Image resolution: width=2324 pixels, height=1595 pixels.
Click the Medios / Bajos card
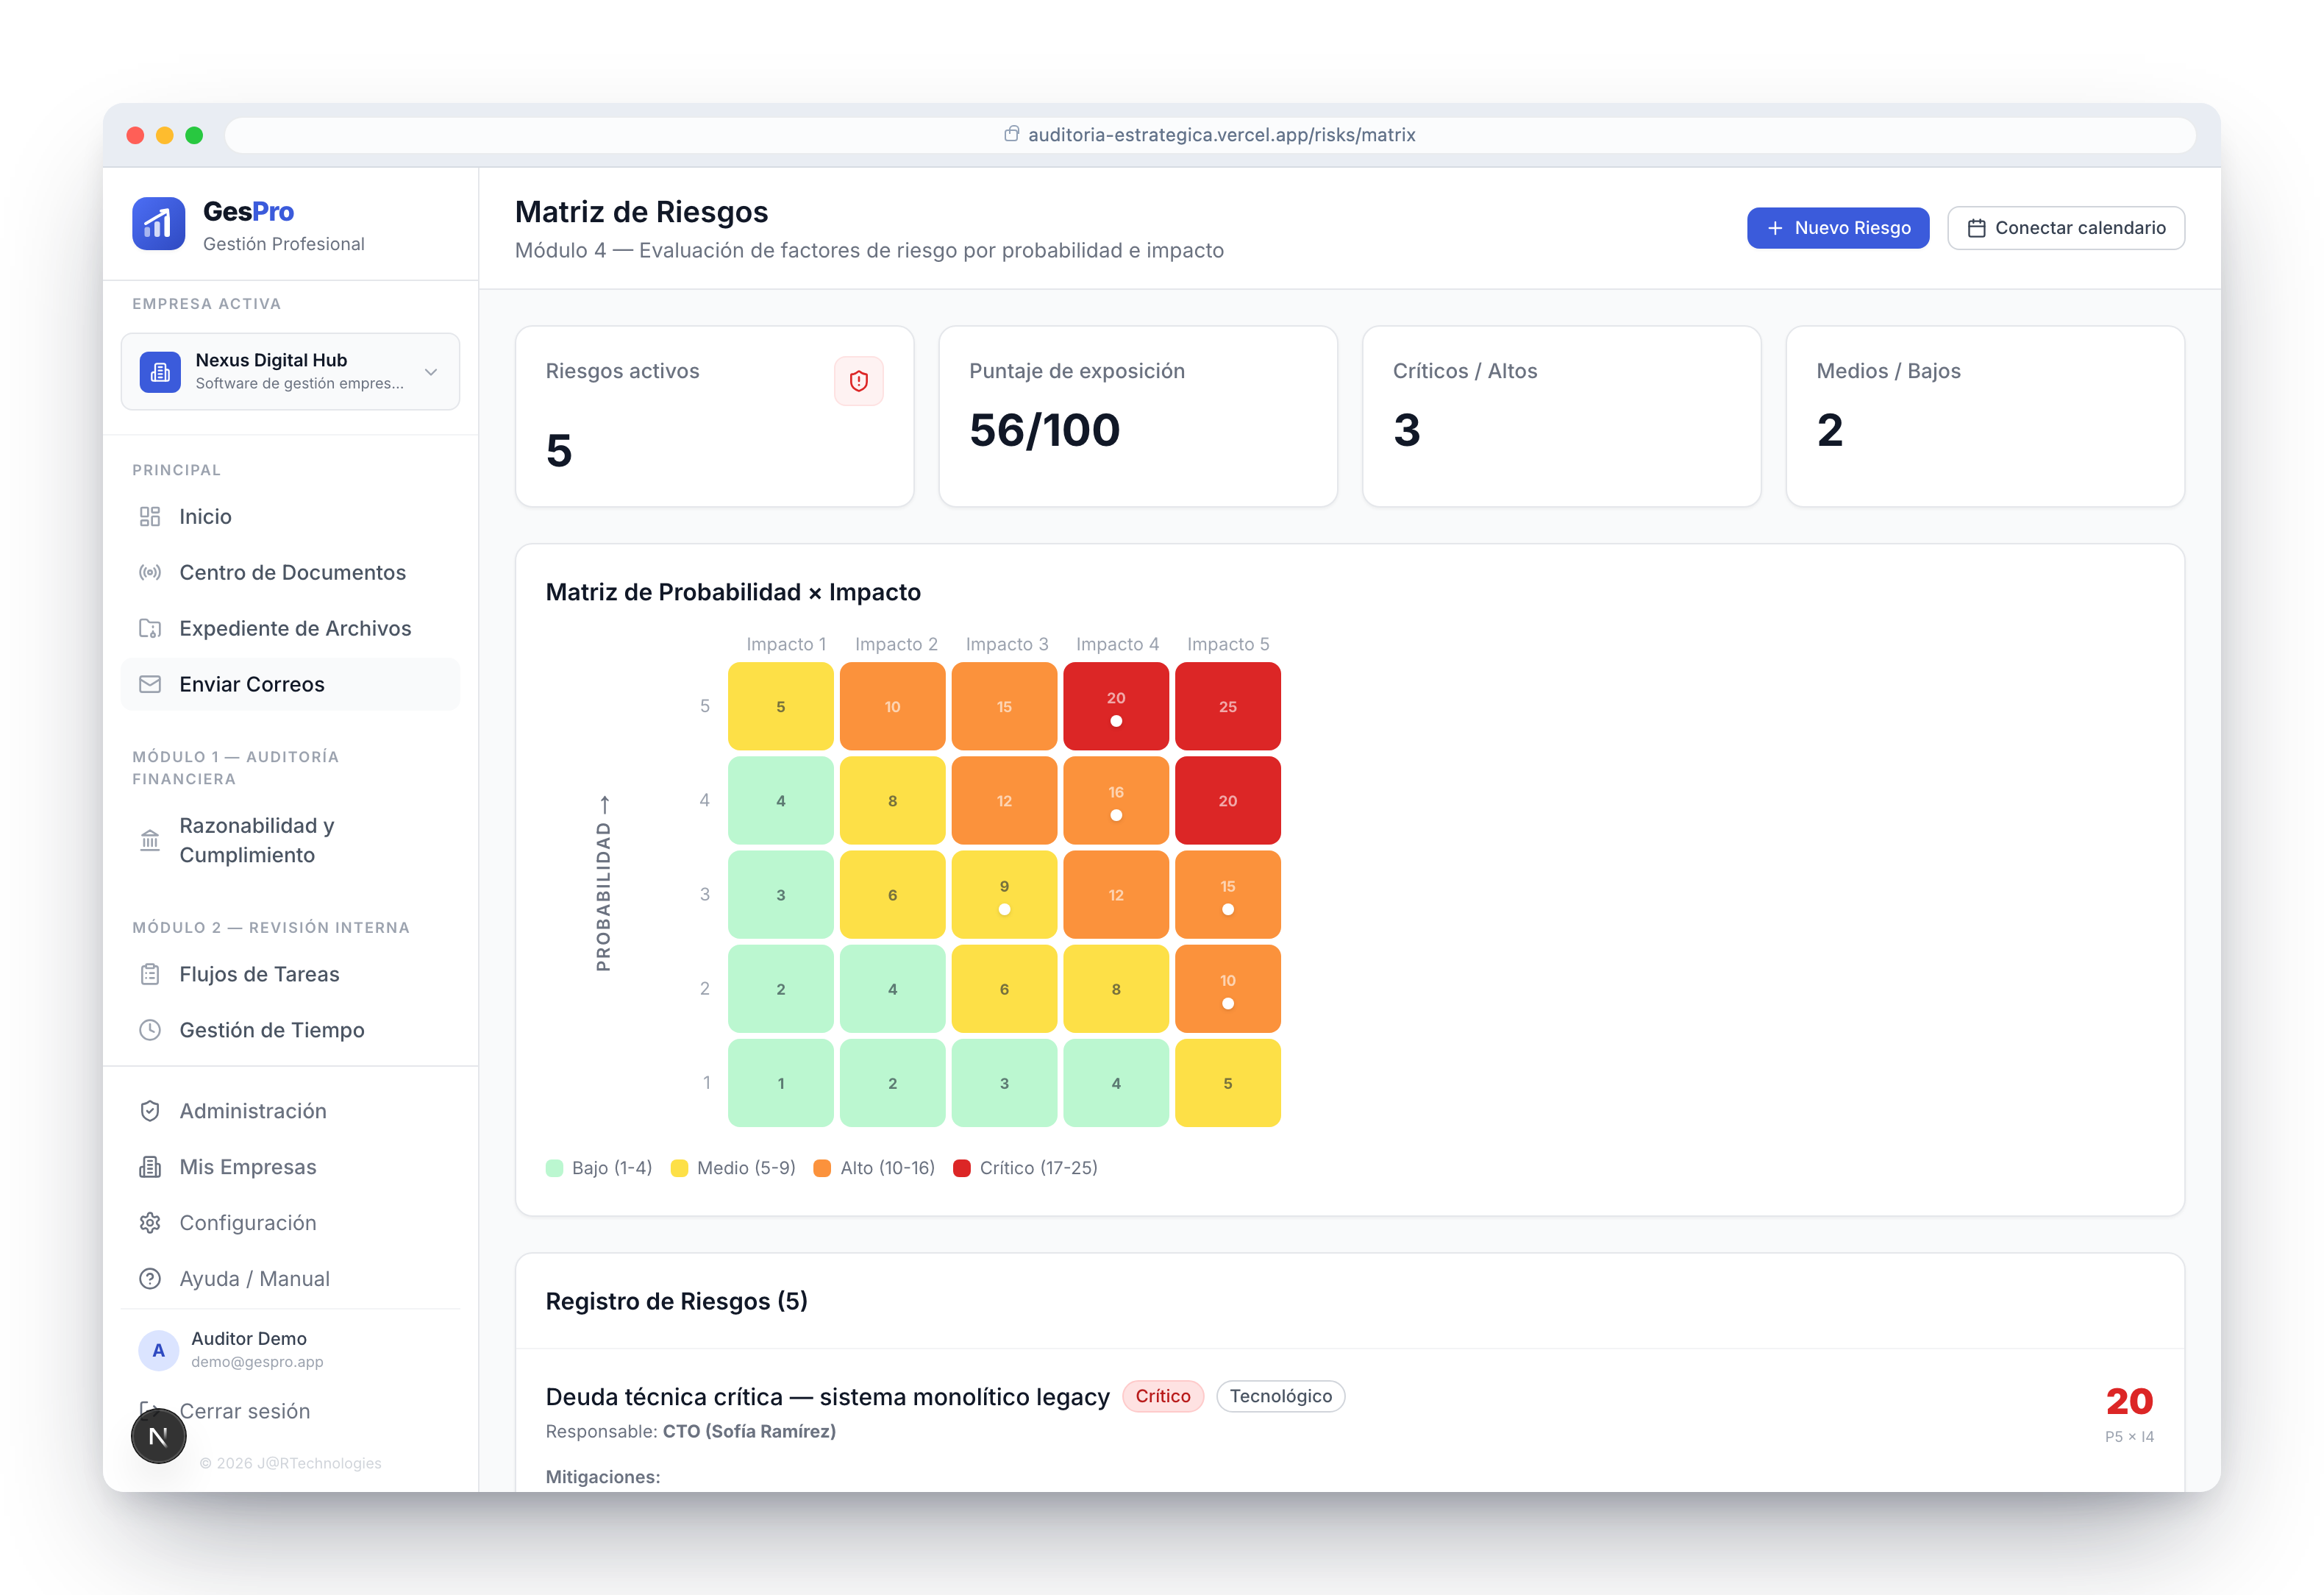coord(1985,416)
